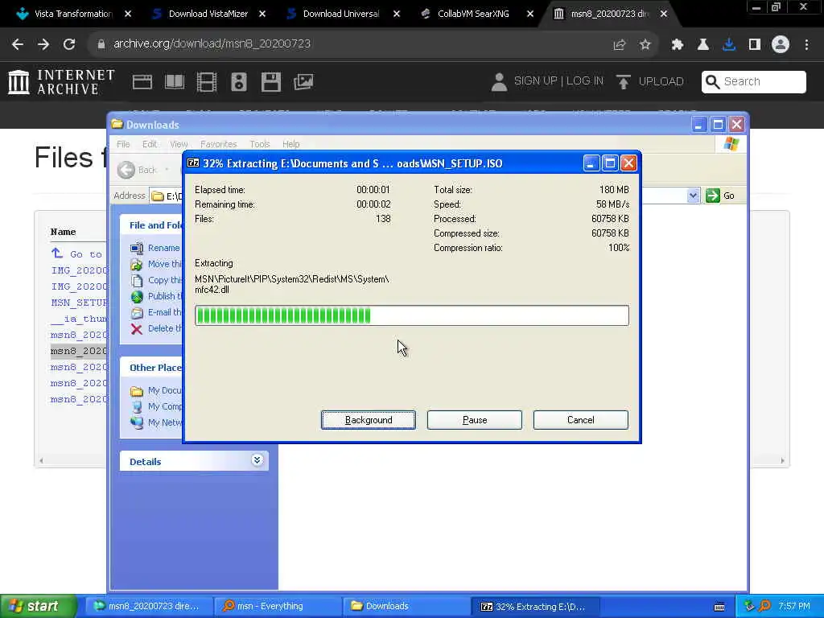Open Help menu in Downloads window
The width and height of the screenshot is (824, 618).
pyautogui.click(x=290, y=144)
